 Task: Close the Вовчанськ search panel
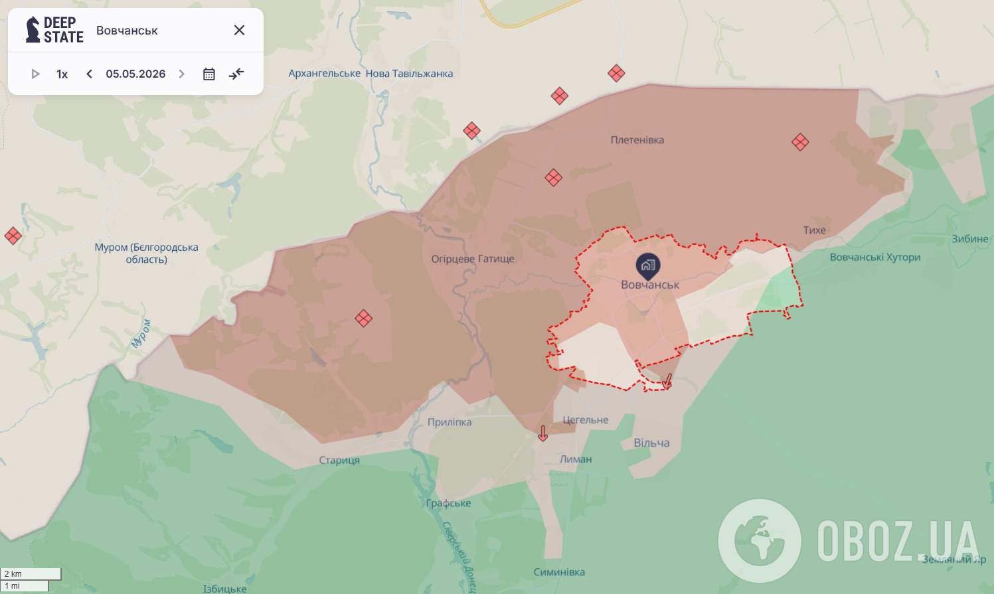[240, 30]
